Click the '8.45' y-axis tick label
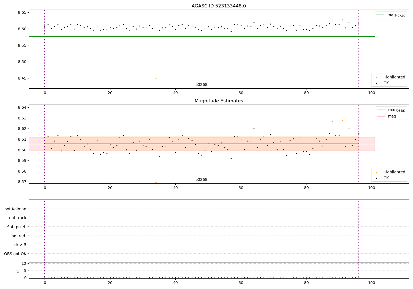413x289 pixels. tap(22, 78)
